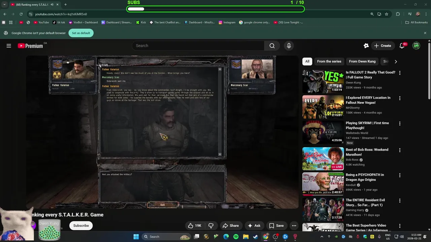Mute the tab via its speaker icon
The image size is (431, 242).
click(x=52, y=4)
